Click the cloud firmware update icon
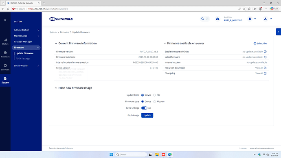 click(x=217, y=19)
